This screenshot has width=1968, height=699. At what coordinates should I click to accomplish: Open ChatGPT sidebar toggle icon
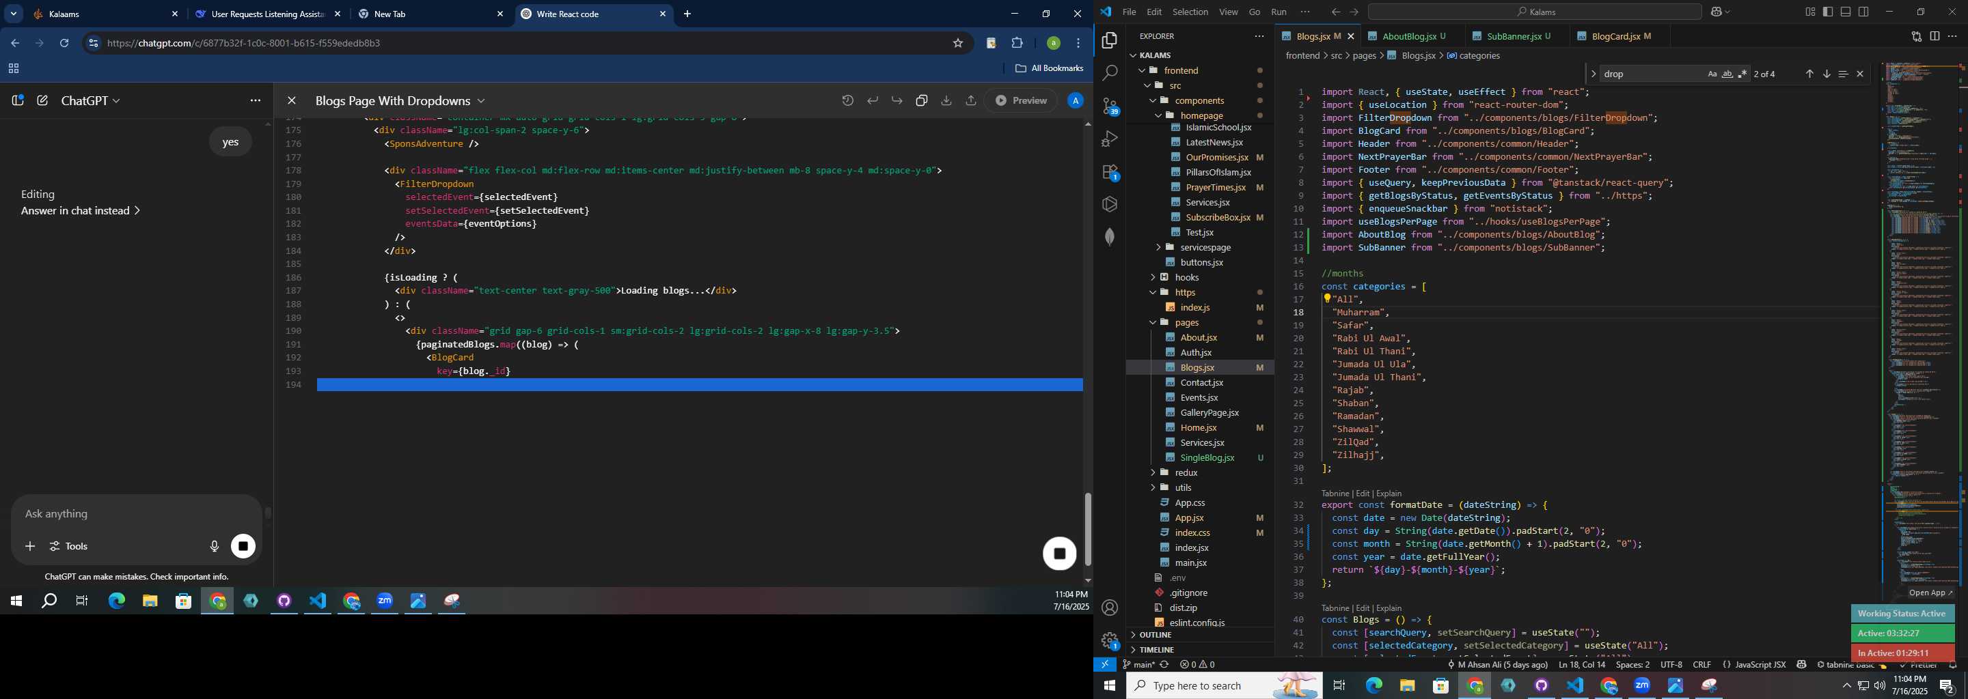click(x=18, y=101)
